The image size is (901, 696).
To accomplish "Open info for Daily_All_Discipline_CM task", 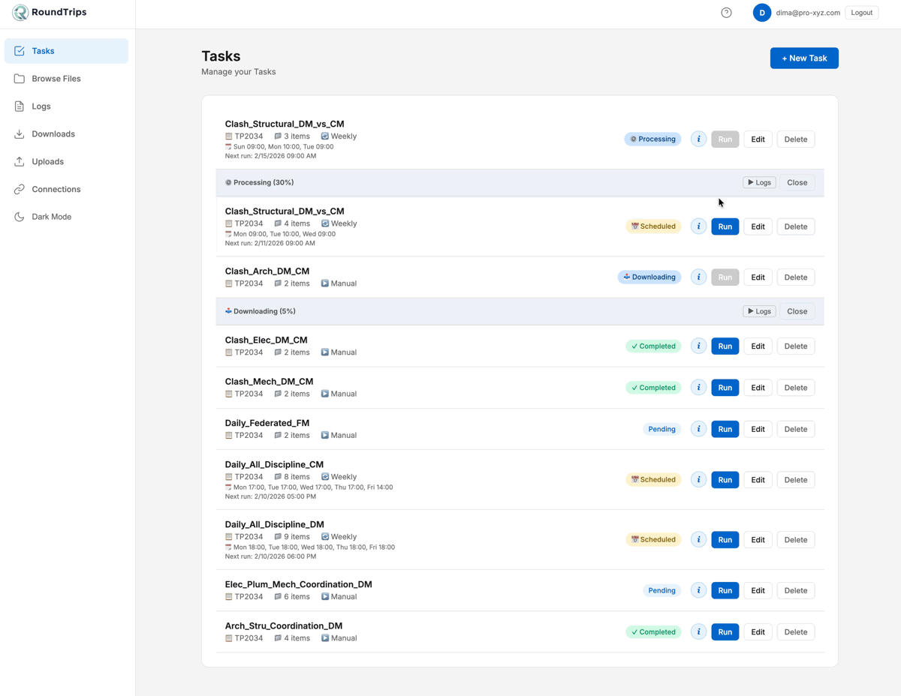I will 698,480.
